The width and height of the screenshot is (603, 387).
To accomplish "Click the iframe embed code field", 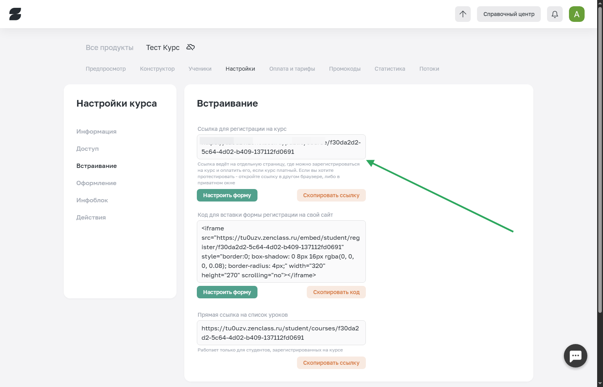I will (281, 251).
